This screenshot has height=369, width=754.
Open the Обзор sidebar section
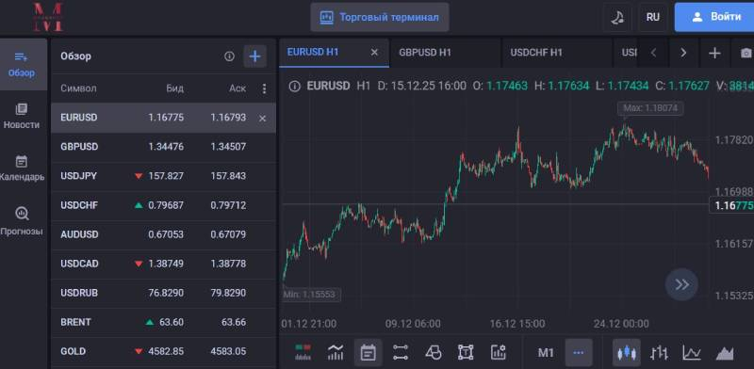22,64
